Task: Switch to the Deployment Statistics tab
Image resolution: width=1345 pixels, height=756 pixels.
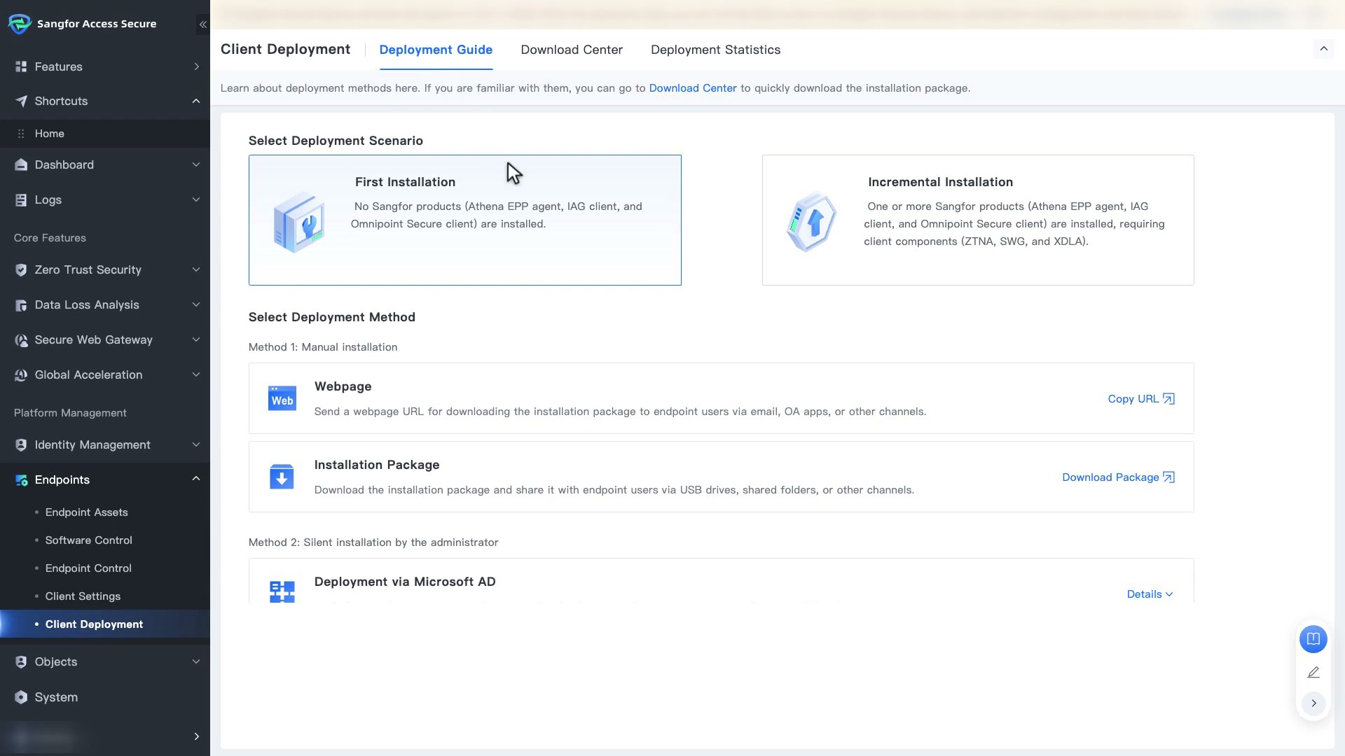Action: (x=715, y=50)
